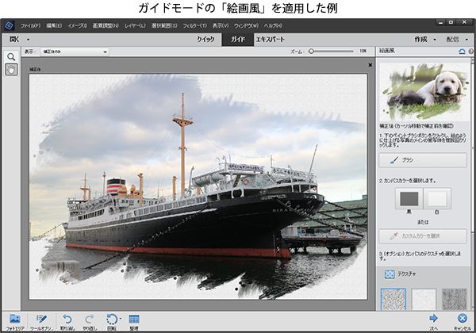Viewport: 476px width, 333px height.
Task: Close the image preview with X
Action: point(370,65)
